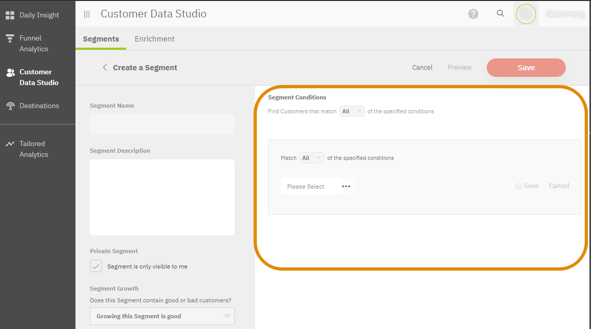Open the 'All' dropdown under Segment Conditions

(352, 111)
